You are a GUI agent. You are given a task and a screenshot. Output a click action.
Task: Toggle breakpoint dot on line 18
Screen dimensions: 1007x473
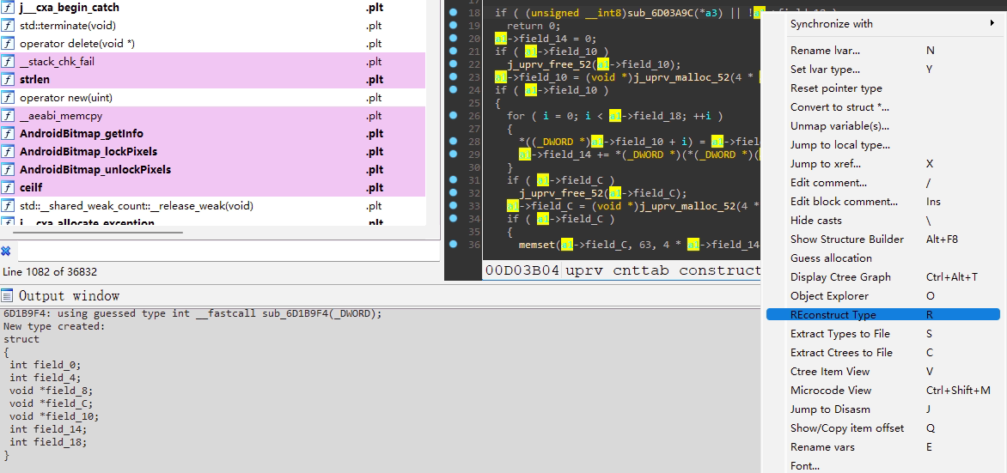453,13
